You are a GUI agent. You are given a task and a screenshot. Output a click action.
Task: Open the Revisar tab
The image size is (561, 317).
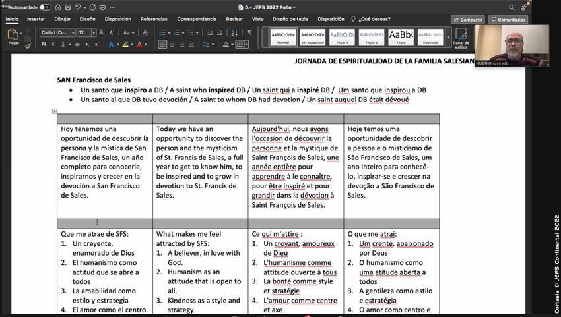234,19
